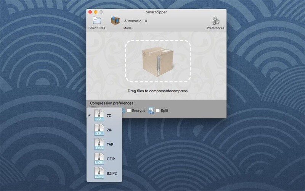Choose ZIP format from the menu
The image size is (305, 191).
click(x=104, y=130)
